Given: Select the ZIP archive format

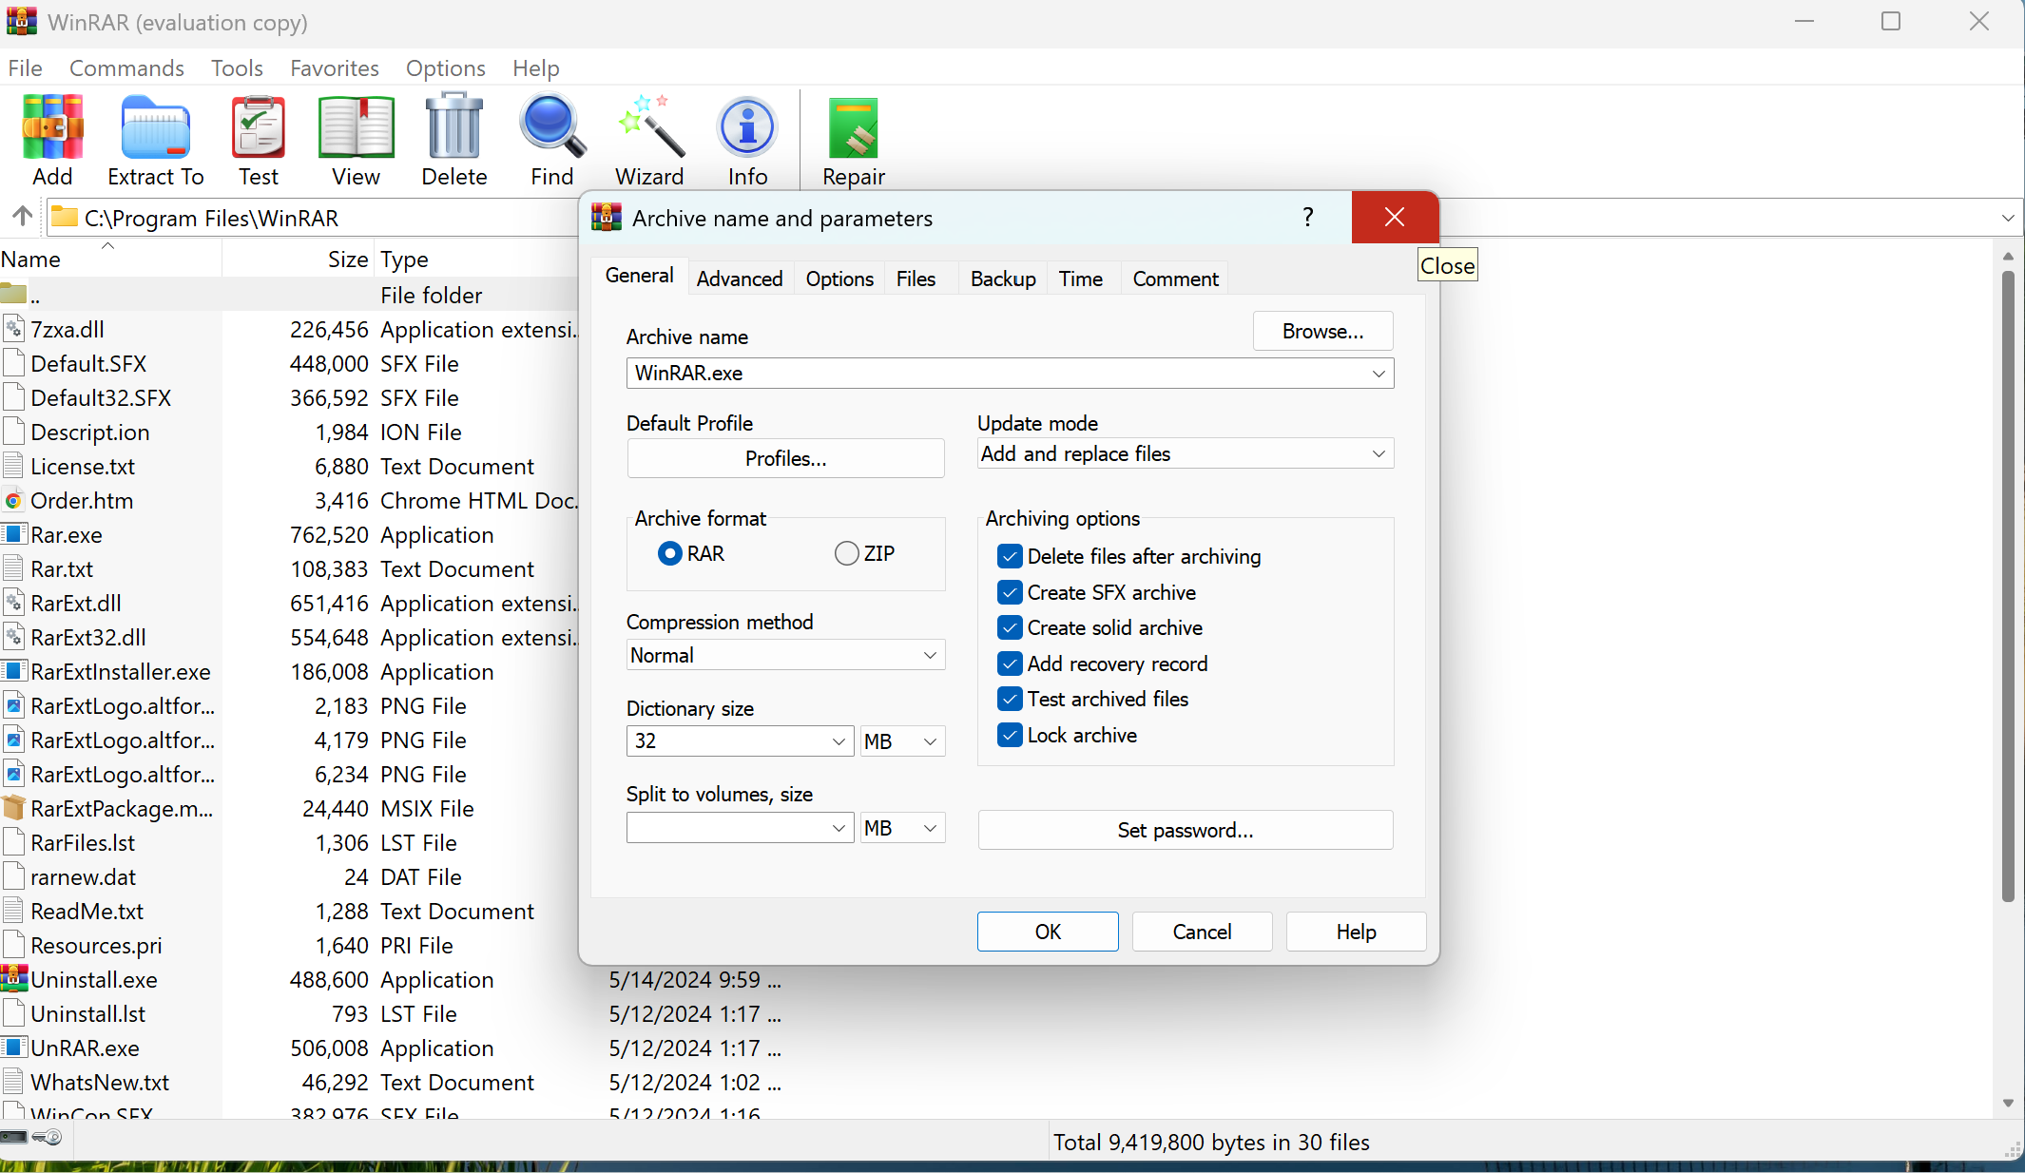Looking at the screenshot, I should (846, 553).
